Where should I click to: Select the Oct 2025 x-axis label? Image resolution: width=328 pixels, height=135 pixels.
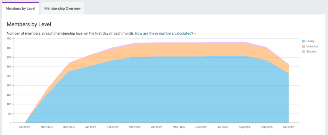pyautogui.click(x=289, y=127)
